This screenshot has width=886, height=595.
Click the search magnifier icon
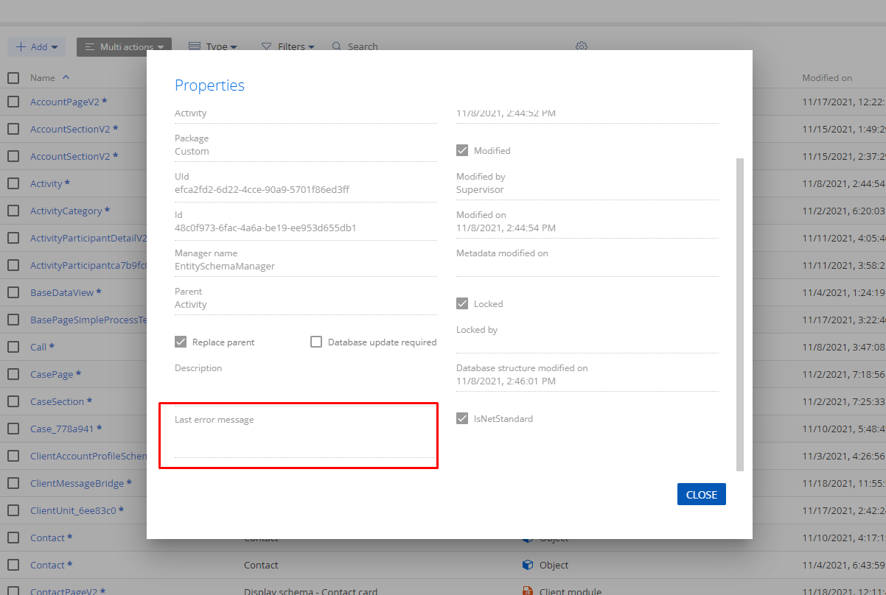pos(335,46)
